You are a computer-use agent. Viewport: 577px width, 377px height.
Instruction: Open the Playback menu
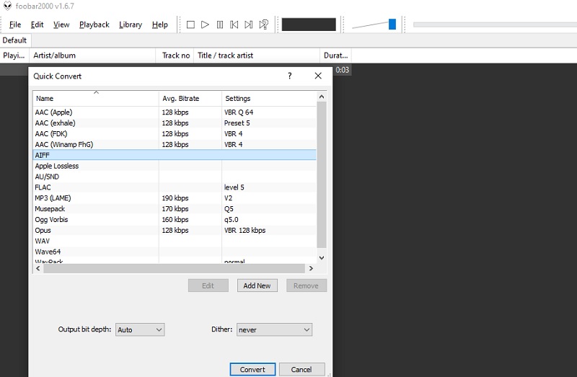click(94, 25)
